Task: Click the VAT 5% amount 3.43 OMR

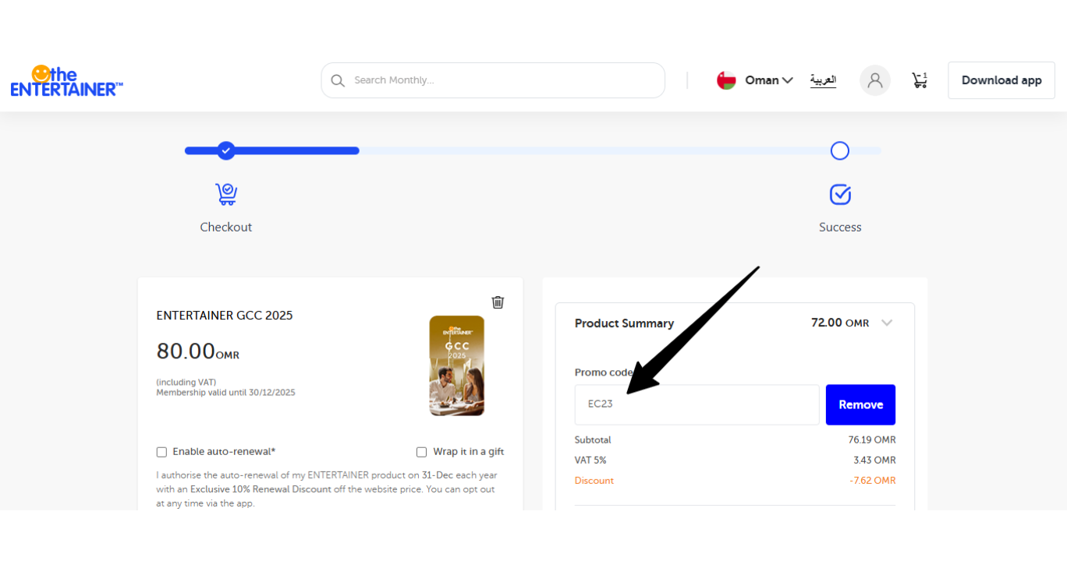Action: (x=875, y=460)
